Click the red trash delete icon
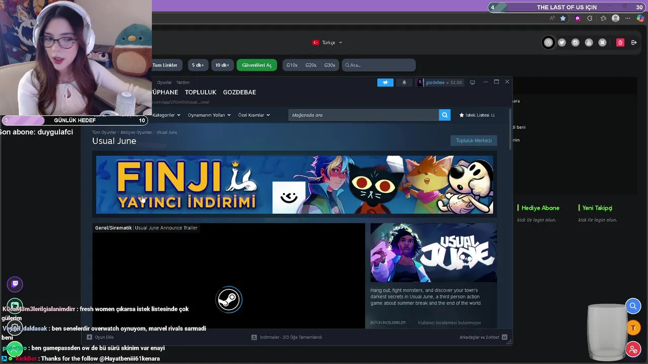The image size is (648, 364). point(620,42)
